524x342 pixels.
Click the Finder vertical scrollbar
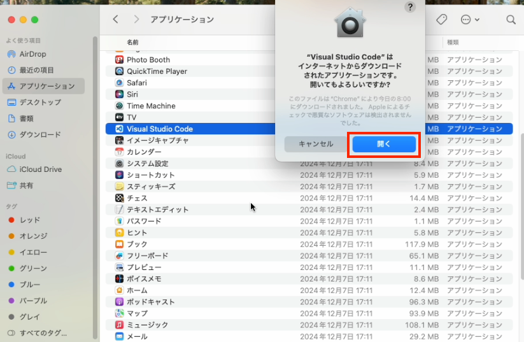(522, 206)
